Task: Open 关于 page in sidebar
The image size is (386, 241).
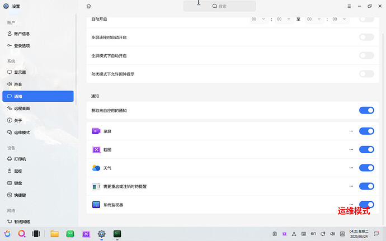Action: [x=38, y=120]
